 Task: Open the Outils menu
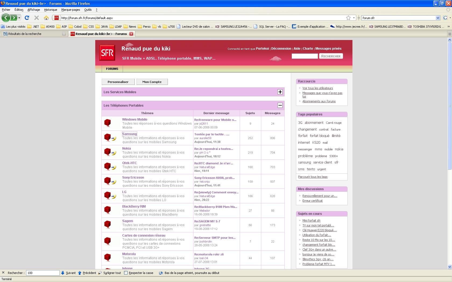88,10
